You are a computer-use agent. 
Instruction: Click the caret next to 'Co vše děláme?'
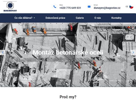click(34, 18)
